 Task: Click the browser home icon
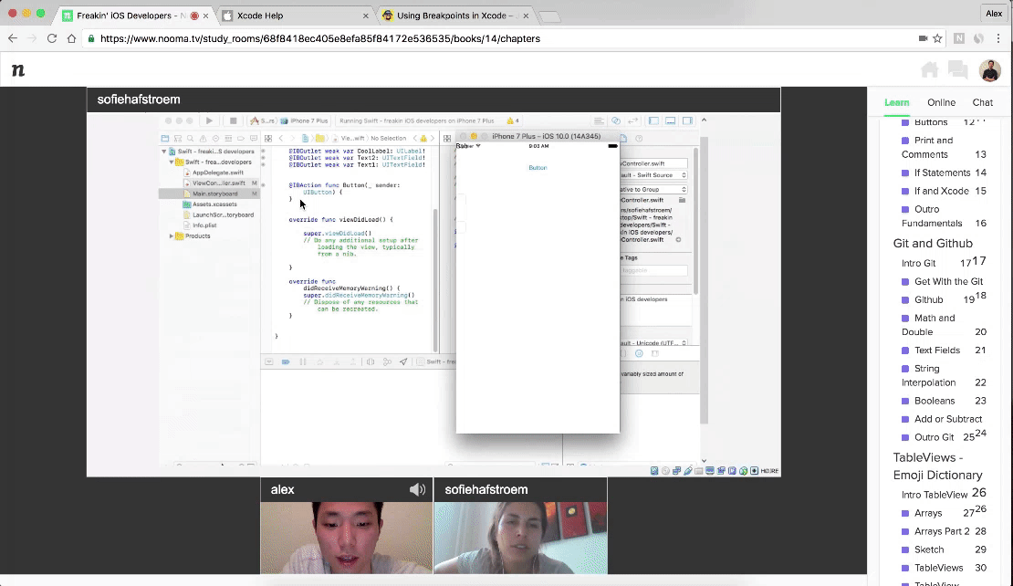click(x=72, y=38)
